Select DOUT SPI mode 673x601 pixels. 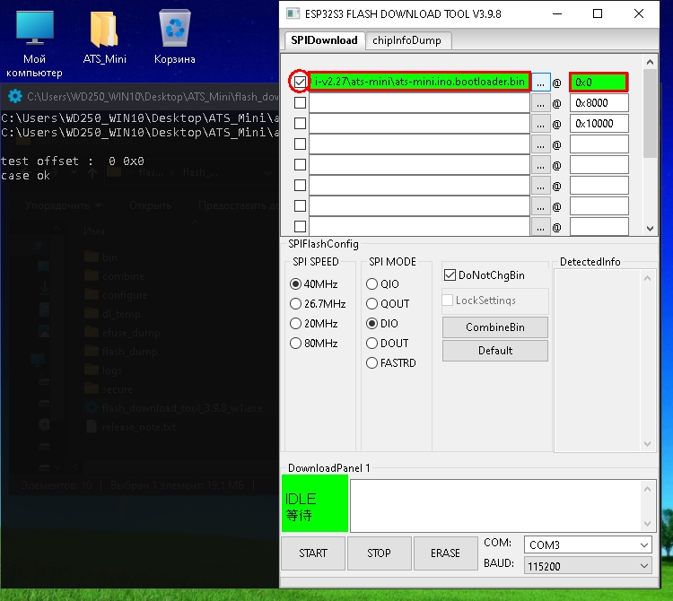click(x=387, y=344)
